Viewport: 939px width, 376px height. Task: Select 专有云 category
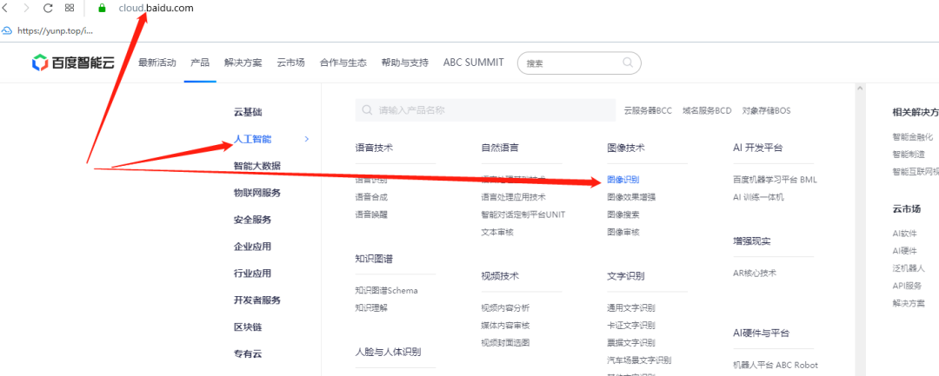click(248, 354)
